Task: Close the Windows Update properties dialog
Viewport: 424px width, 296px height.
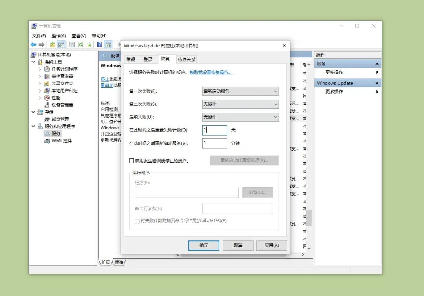Action: tap(284, 45)
